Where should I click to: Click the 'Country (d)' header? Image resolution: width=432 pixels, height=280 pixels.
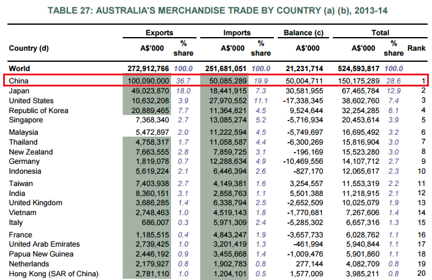29,48
